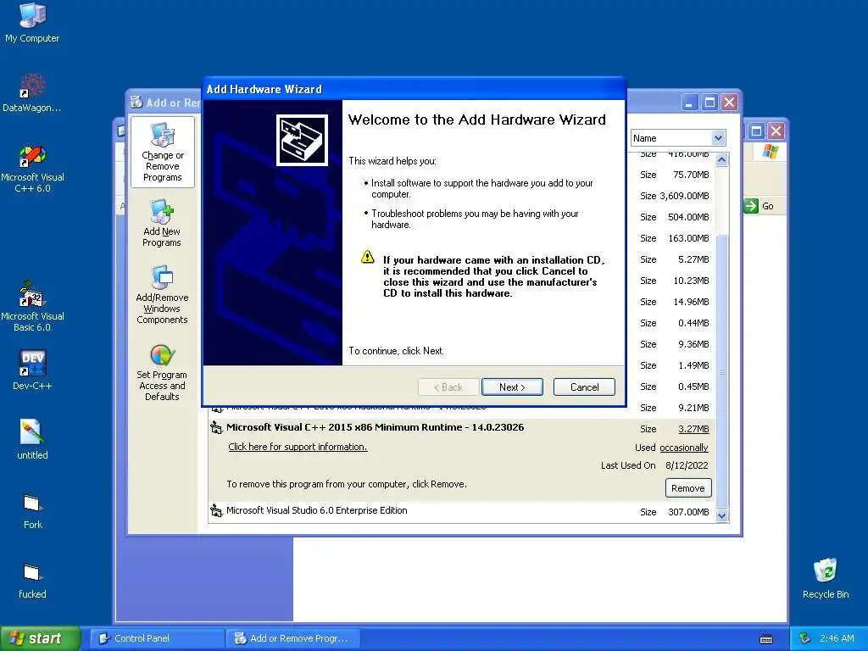
Task: Click green Go arrow in Control Panel window
Action: [751, 206]
